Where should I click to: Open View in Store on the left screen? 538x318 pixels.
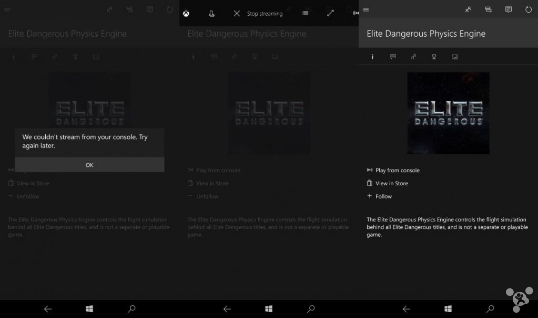(x=29, y=183)
